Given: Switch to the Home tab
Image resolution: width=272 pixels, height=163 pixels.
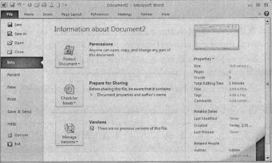Looking at the screenshot, I should [29, 14].
